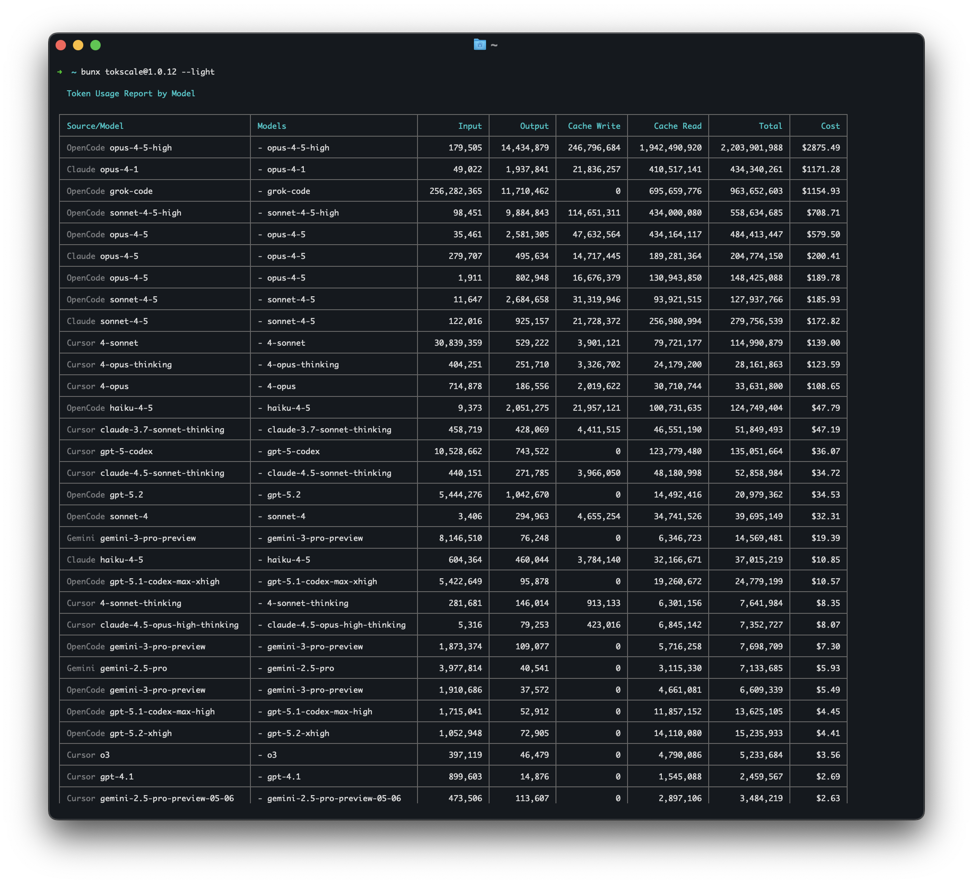Image resolution: width=973 pixels, height=884 pixels.
Task: Click the Token Usage Report by Model title
Action: (x=131, y=93)
